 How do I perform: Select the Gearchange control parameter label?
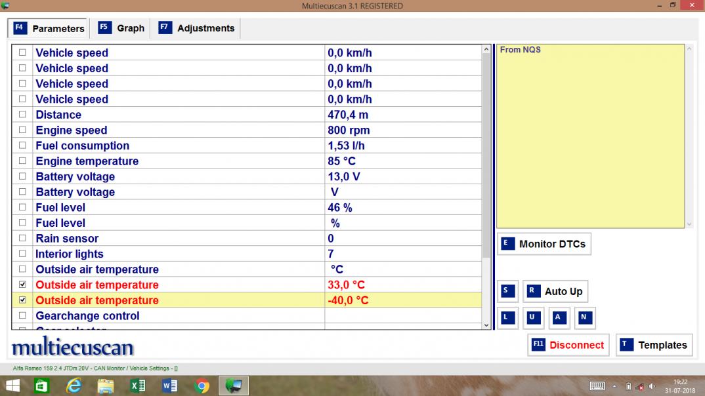click(87, 315)
